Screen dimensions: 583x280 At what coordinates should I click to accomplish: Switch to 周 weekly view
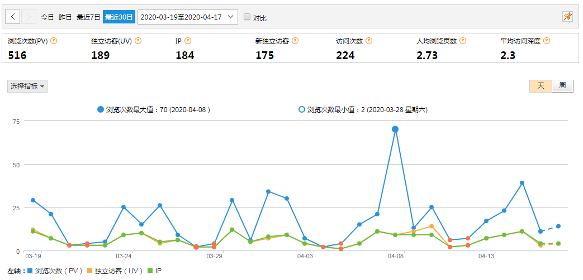coord(562,86)
